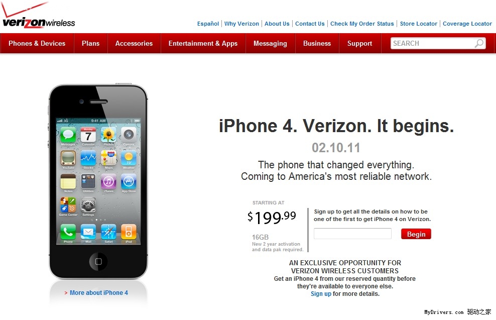This screenshot has height=320, width=496.
Task: Click the search magnifier icon
Action: tap(479, 43)
